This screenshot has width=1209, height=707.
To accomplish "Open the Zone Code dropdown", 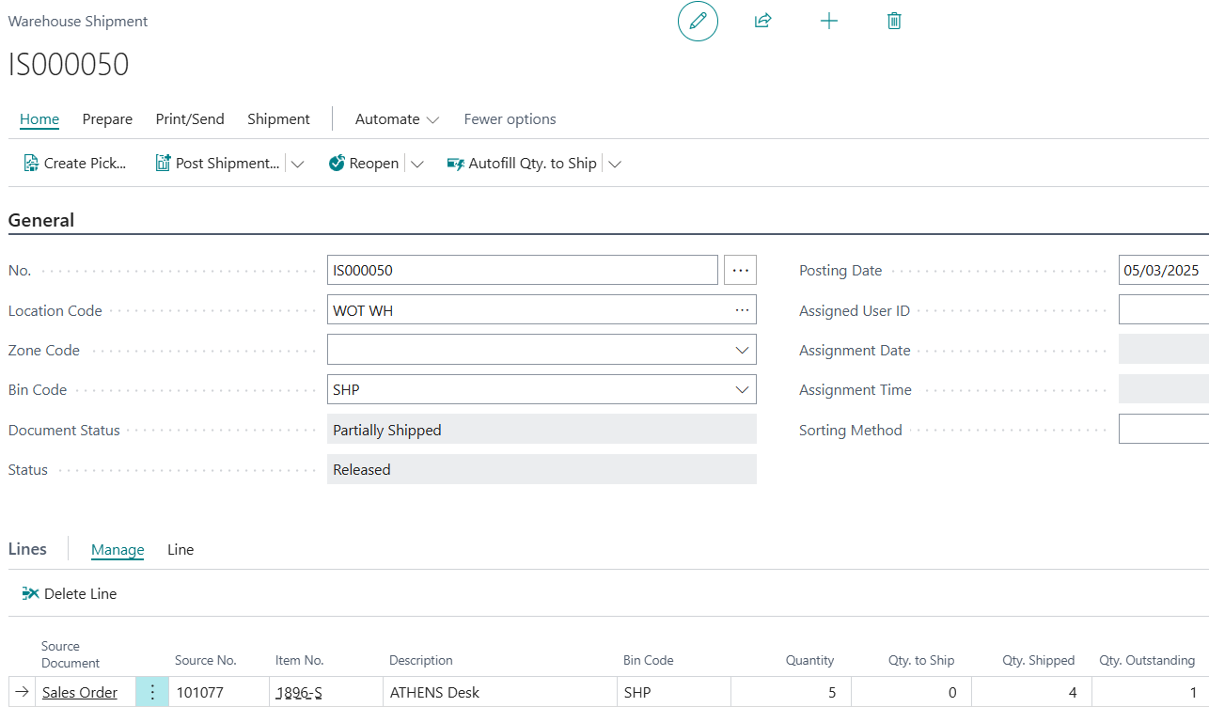I will click(x=742, y=350).
